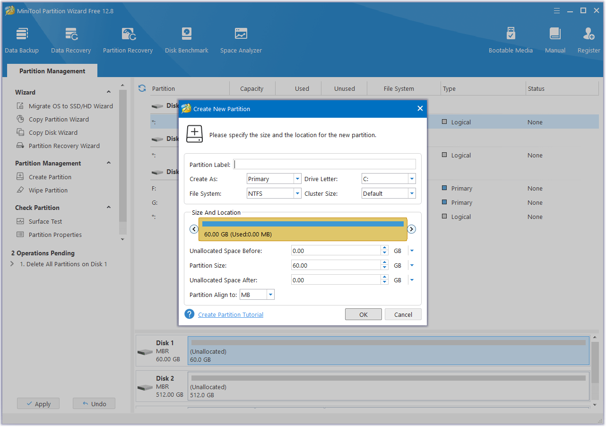
Task: Open Space Analyzer
Action: tap(241, 41)
